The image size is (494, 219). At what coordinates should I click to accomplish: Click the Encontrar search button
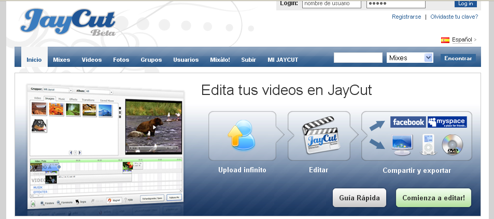458,58
